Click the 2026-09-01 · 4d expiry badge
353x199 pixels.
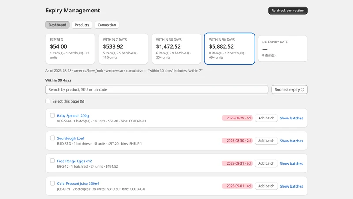[x=237, y=186]
